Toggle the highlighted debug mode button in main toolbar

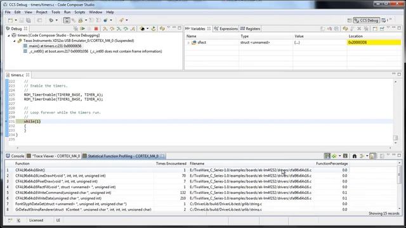point(67,20)
